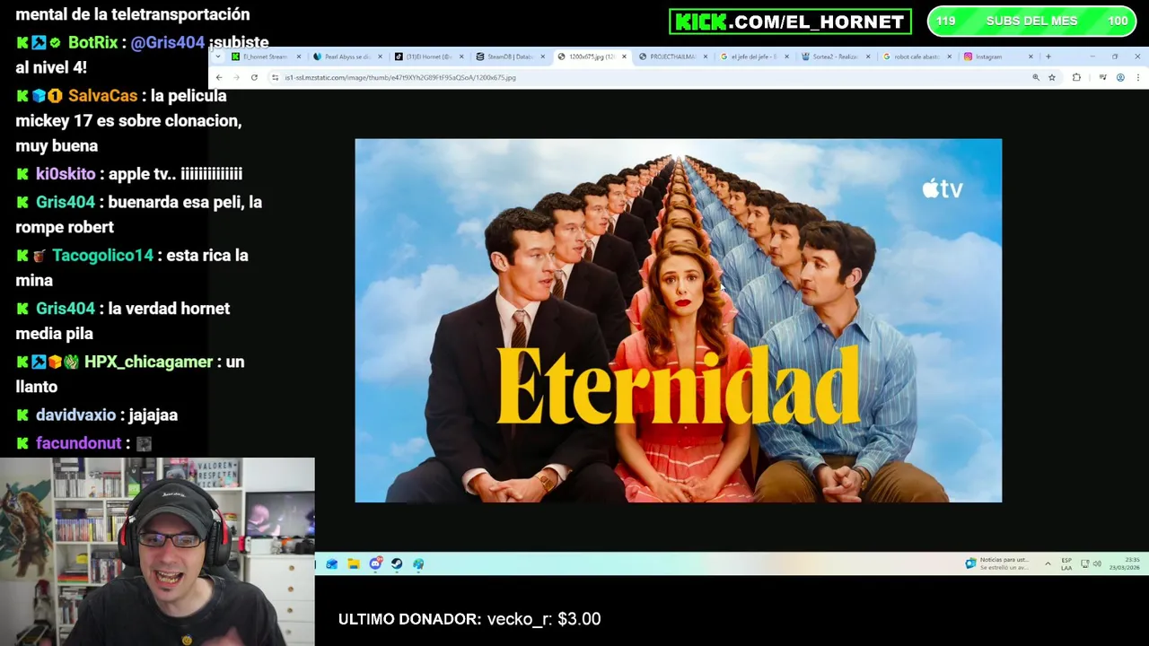Expand the system tray hidden icons chevron
The height and width of the screenshot is (646, 1149).
tap(1048, 563)
